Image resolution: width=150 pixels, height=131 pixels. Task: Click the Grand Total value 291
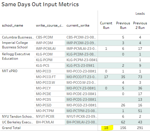[140, 128]
